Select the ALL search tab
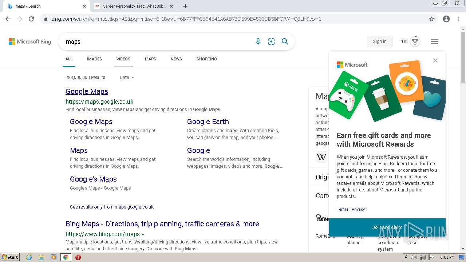Viewport: 466px width, 262px height. point(69,59)
